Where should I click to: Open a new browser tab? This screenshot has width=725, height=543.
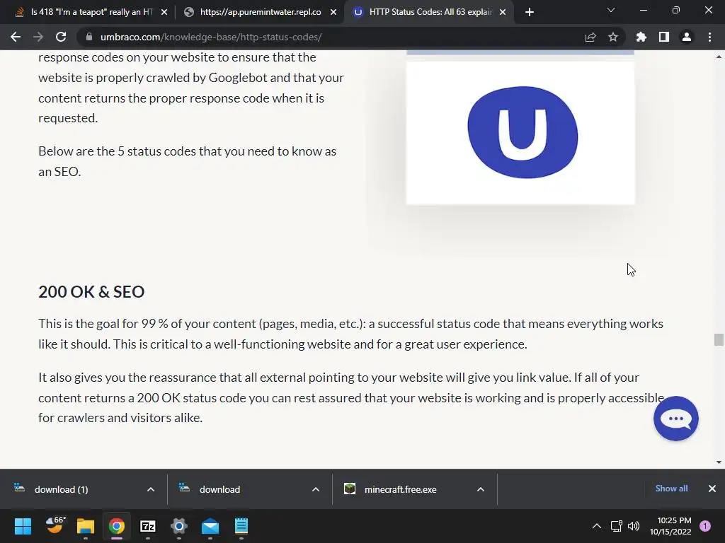tap(530, 12)
